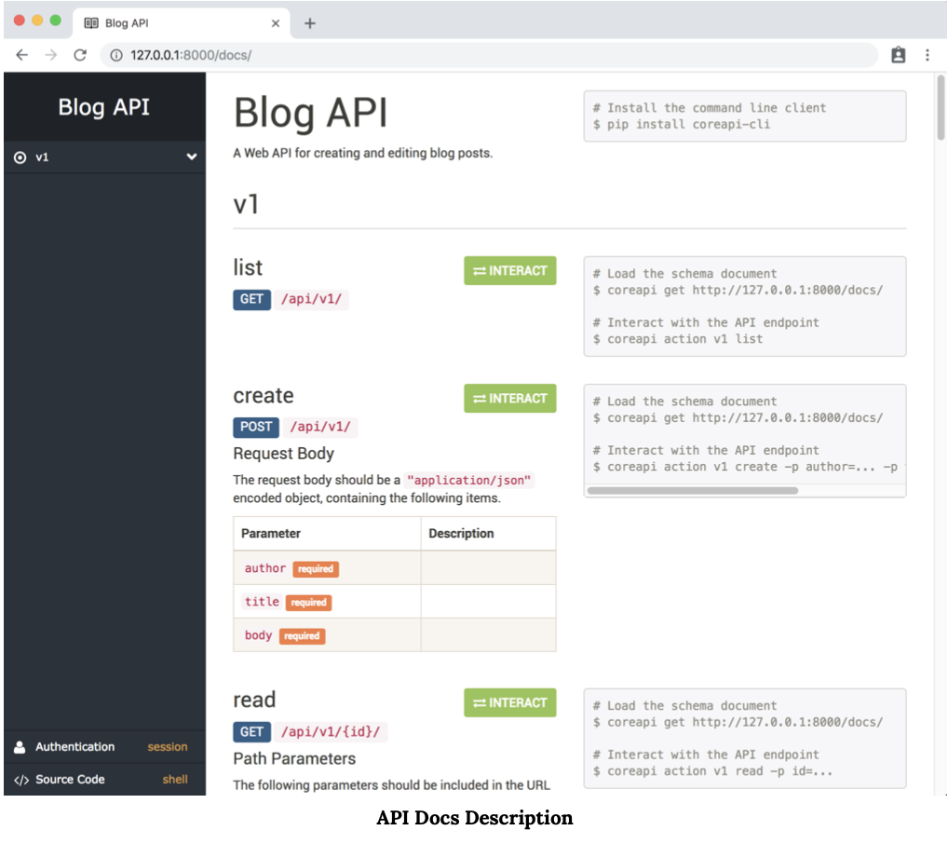The height and width of the screenshot is (844, 948).
Task: Click the book icon on the browser tab
Action: tap(91, 23)
